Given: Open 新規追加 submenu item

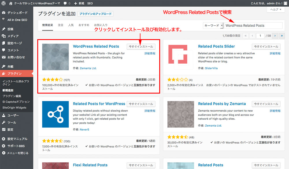Looking at the screenshot, I should tap(8, 90).
